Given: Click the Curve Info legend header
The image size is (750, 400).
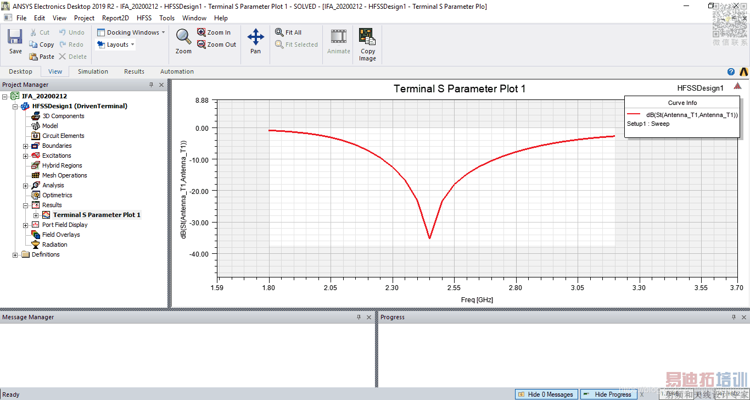Looking at the screenshot, I should [x=682, y=103].
